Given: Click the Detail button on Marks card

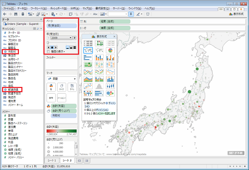Looking at the screenshot, I should [x=51, y=98].
